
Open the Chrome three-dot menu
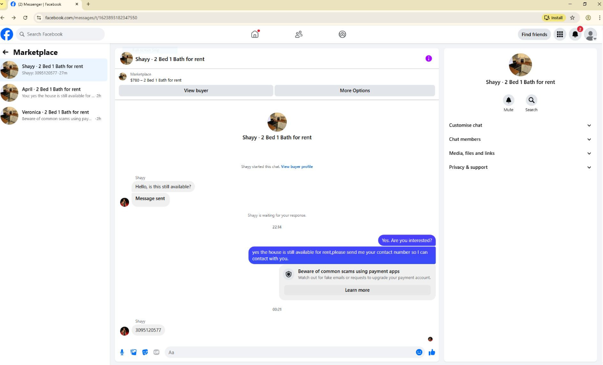[x=600, y=18]
